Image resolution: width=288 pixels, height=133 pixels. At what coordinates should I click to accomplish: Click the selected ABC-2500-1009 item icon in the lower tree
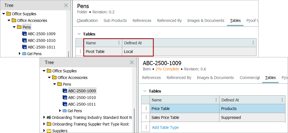[65, 91]
